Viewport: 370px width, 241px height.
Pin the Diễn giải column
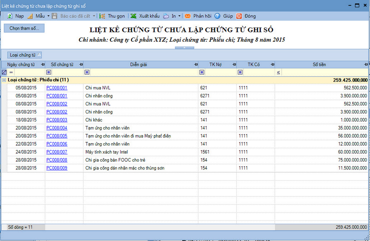(196, 65)
